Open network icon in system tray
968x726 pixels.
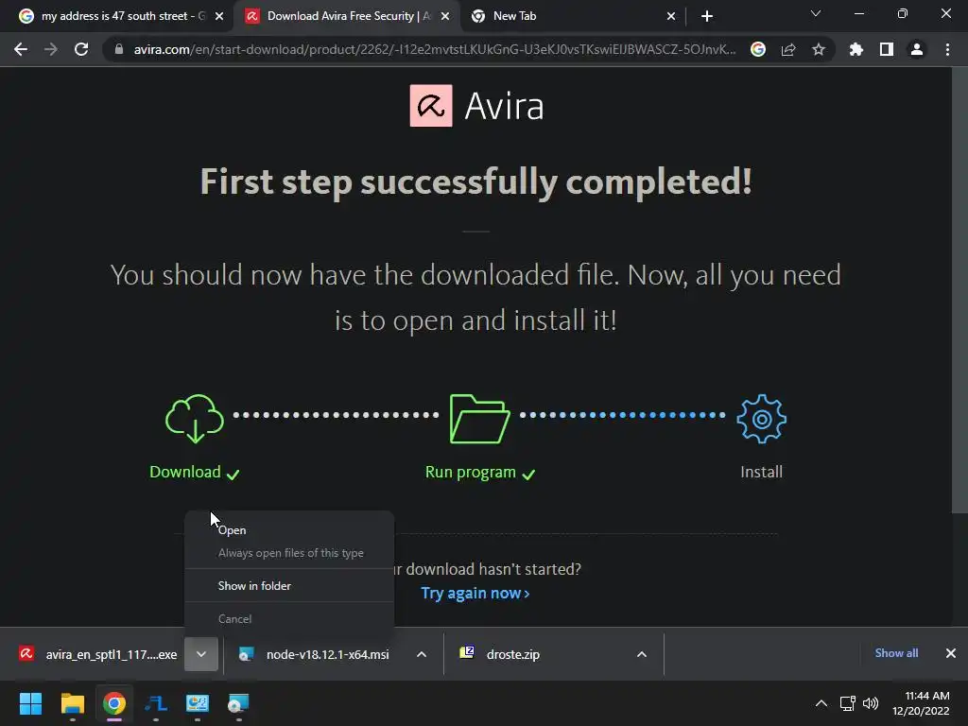[x=848, y=703]
